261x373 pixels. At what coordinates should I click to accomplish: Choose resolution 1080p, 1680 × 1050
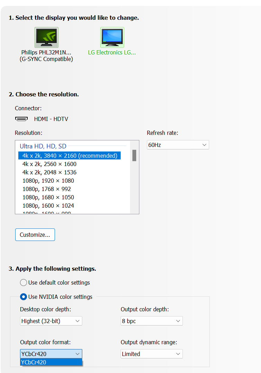pos(48,198)
